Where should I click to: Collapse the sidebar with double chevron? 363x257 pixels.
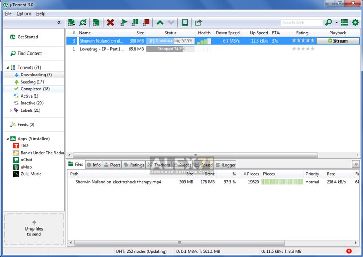tap(59, 22)
